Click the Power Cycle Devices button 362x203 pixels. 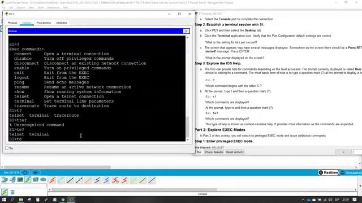click(25, 173)
